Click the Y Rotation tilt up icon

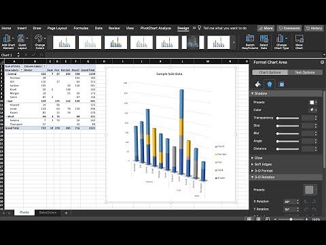306,209
